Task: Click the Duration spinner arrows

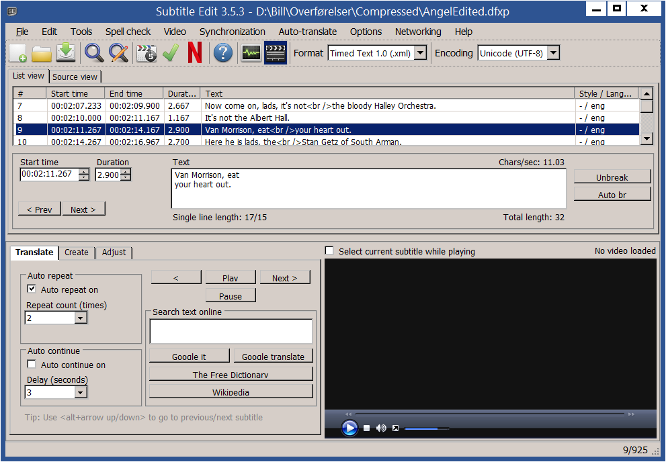Action: 126,175
